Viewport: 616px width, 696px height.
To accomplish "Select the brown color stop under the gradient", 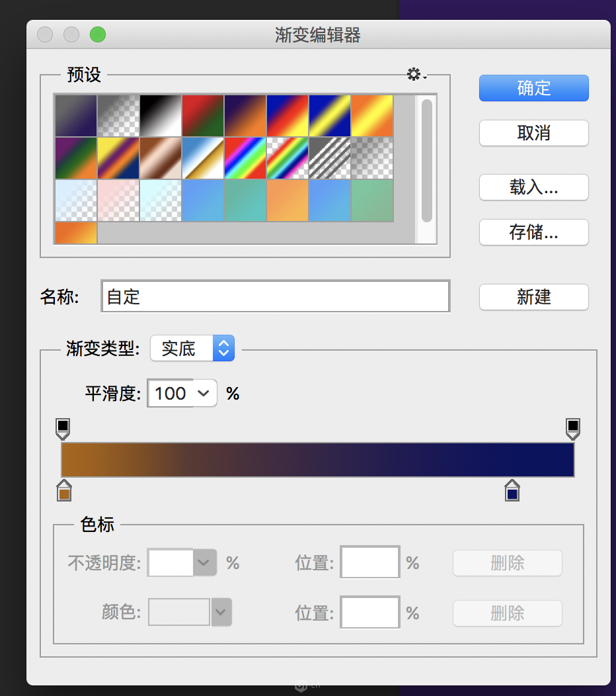I will (64, 490).
